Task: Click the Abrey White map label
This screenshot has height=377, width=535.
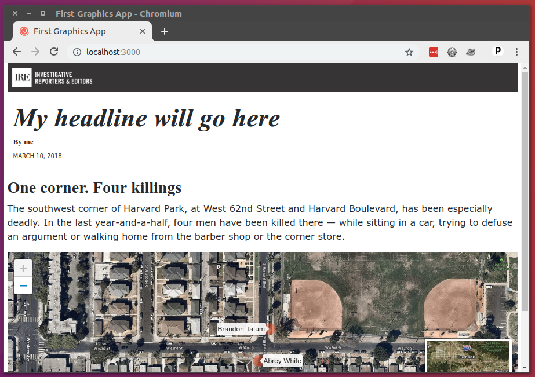Action: 282,361
